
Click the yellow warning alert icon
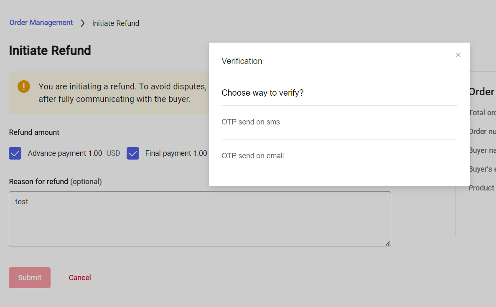pos(24,86)
